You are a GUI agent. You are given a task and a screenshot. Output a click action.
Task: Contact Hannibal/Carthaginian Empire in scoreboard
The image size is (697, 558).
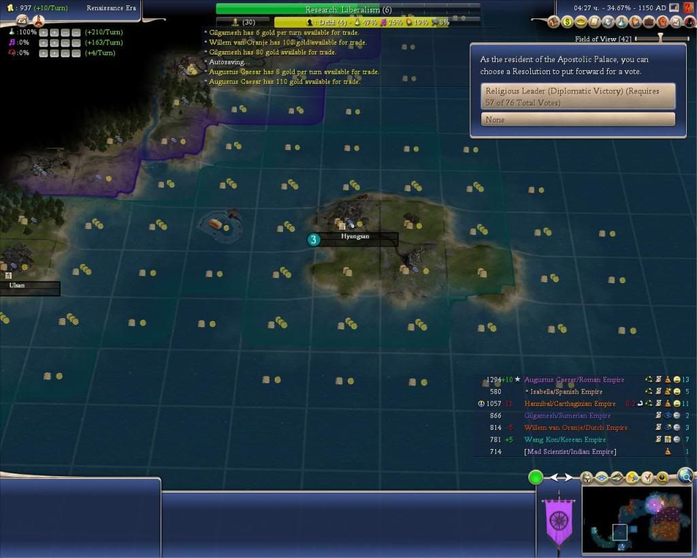(x=570, y=403)
